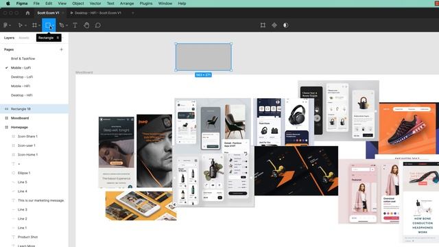Screen dimensions: 439x247
Task: Open the main menu dropdown arrow
Action: pyautogui.click(x=10, y=25)
